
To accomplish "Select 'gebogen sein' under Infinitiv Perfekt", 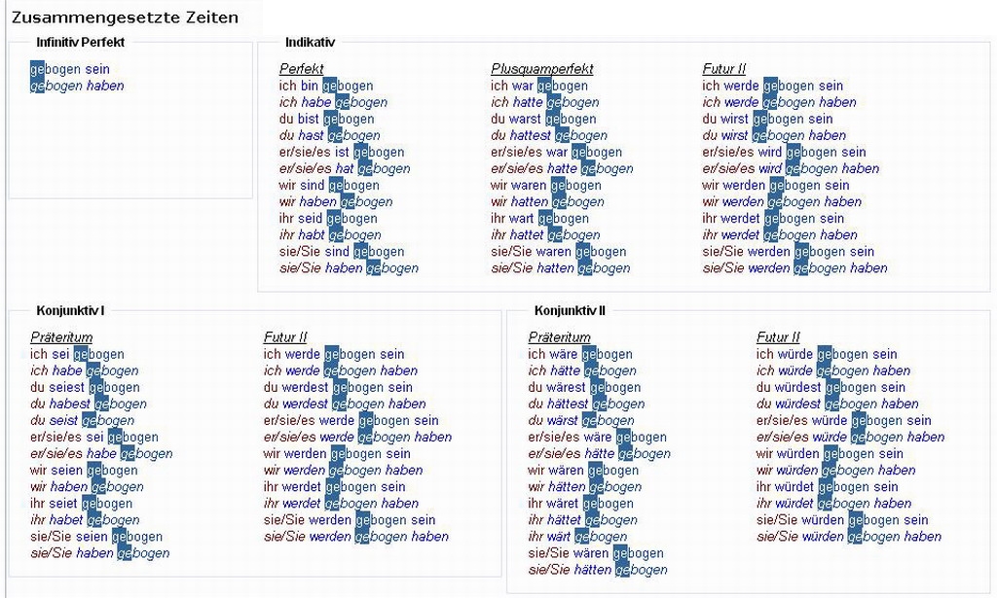I will pyautogui.click(x=70, y=69).
